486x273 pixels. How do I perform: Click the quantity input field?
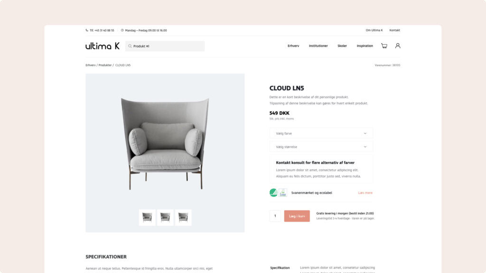[x=275, y=216]
